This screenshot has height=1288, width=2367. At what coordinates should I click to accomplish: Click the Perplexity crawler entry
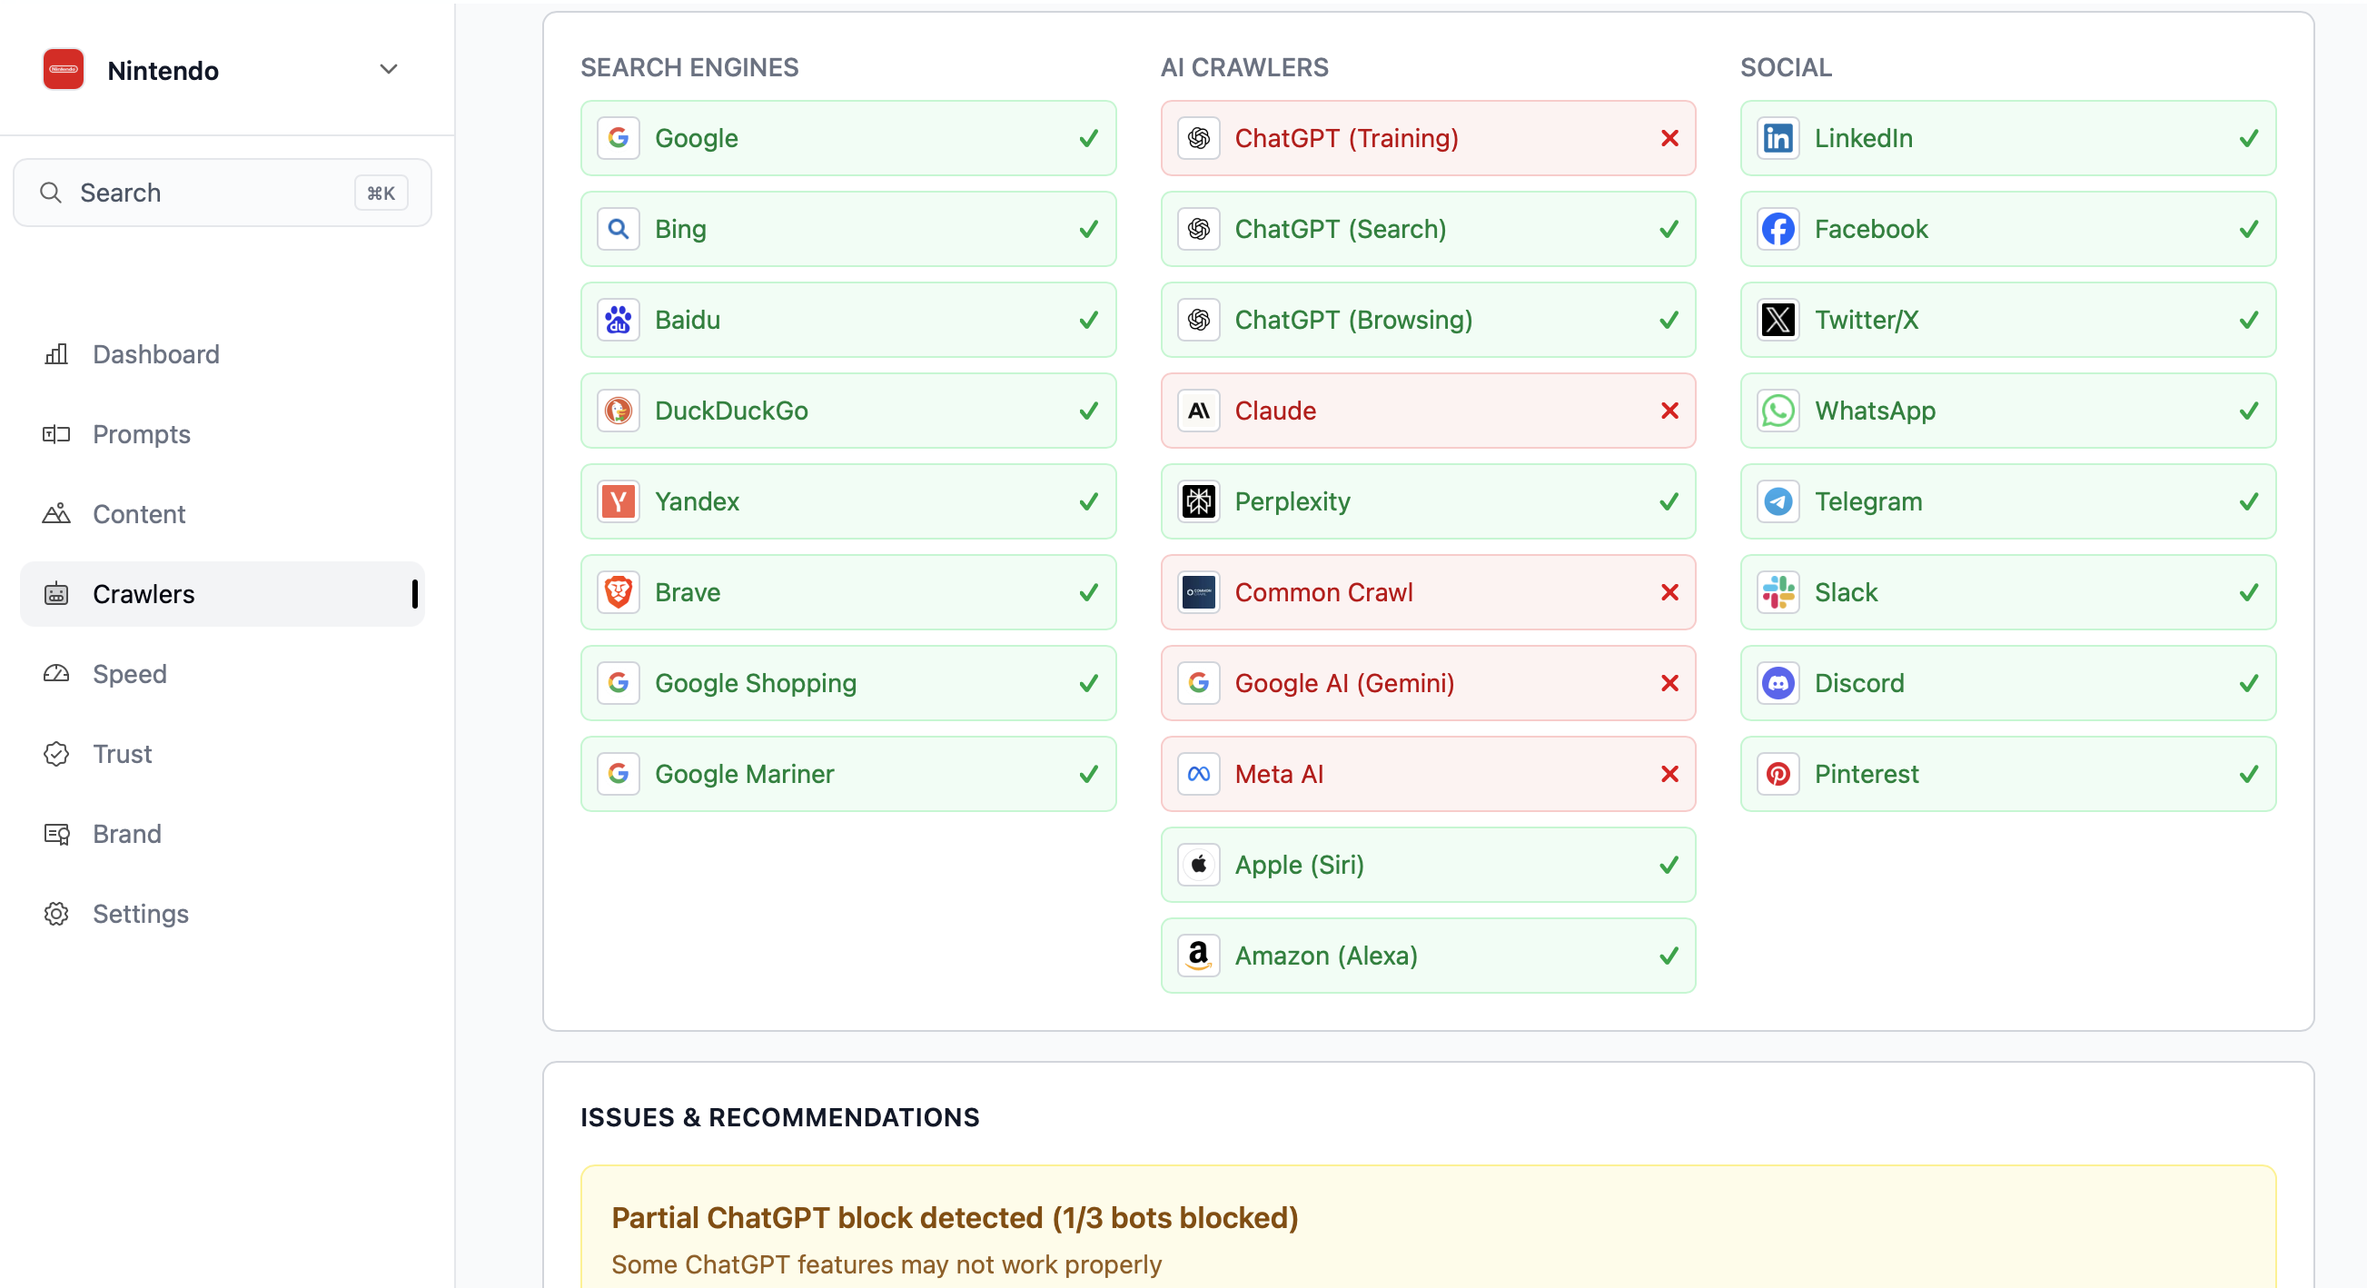tap(1427, 501)
